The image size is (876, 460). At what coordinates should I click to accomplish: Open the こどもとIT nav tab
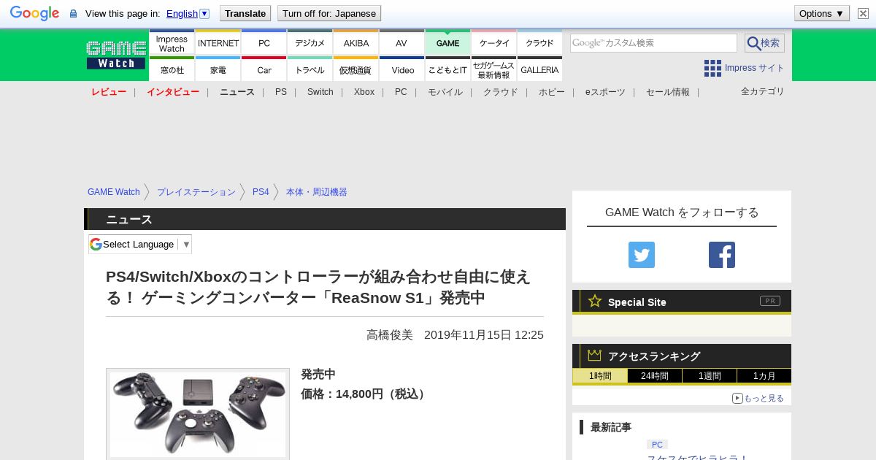pos(447,69)
